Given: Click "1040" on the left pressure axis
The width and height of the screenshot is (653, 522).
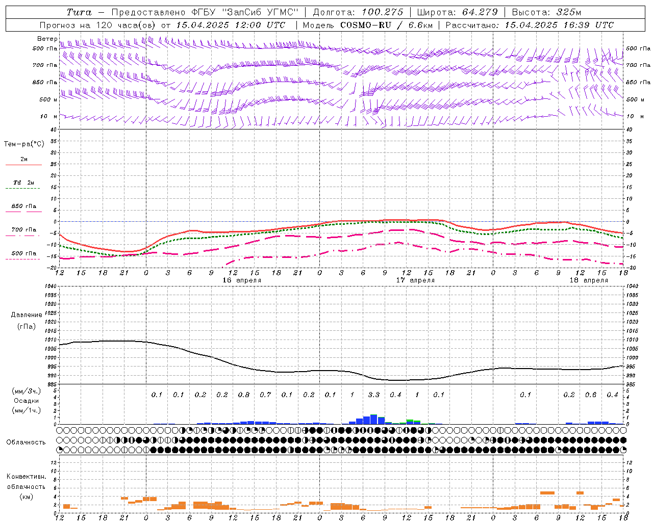Looking at the screenshot, I should pos(52,286).
